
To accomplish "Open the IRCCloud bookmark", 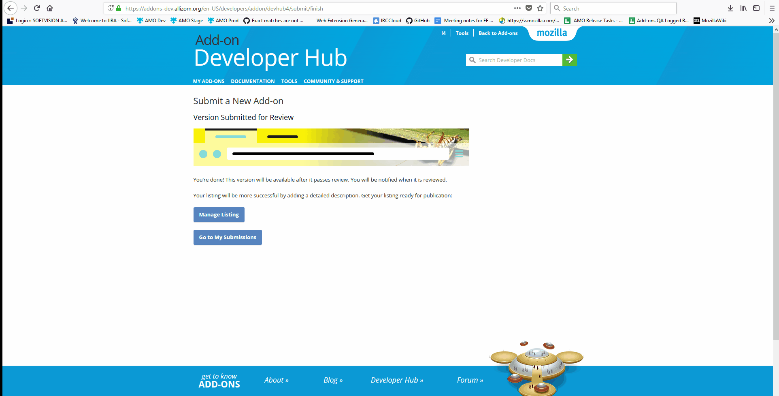I will 387,21.
